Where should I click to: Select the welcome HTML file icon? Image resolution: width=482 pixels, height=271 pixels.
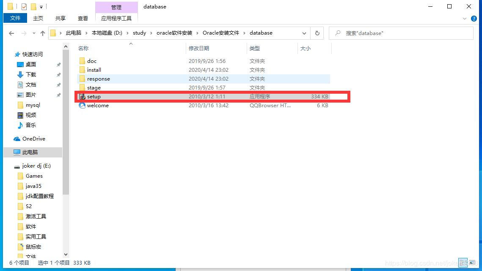(x=82, y=106)
